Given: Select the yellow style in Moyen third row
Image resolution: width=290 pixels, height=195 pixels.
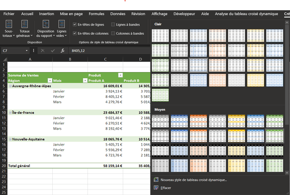Looking at the screenshot, I should 236,151.
